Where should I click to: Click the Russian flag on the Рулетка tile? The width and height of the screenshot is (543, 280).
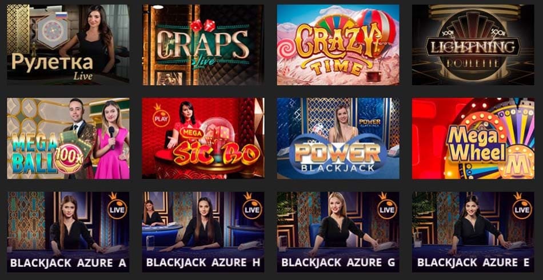coord(61,15)
